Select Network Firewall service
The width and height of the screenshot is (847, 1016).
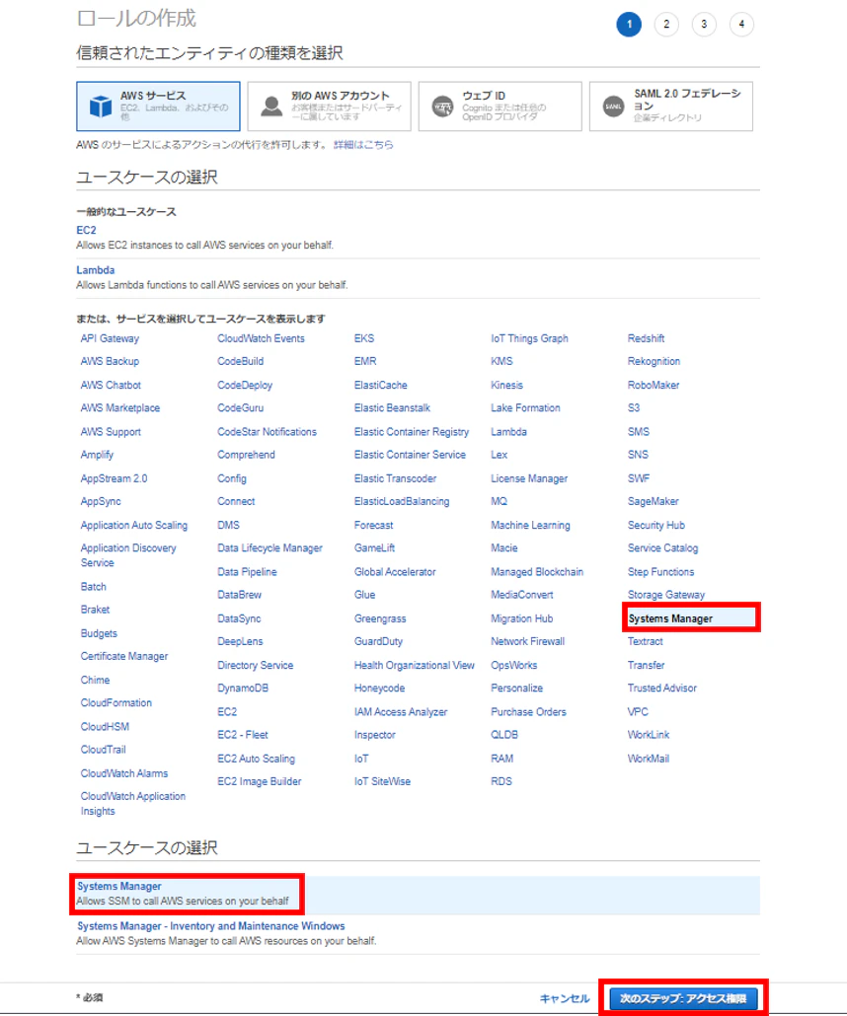click(x=527, y=641)
